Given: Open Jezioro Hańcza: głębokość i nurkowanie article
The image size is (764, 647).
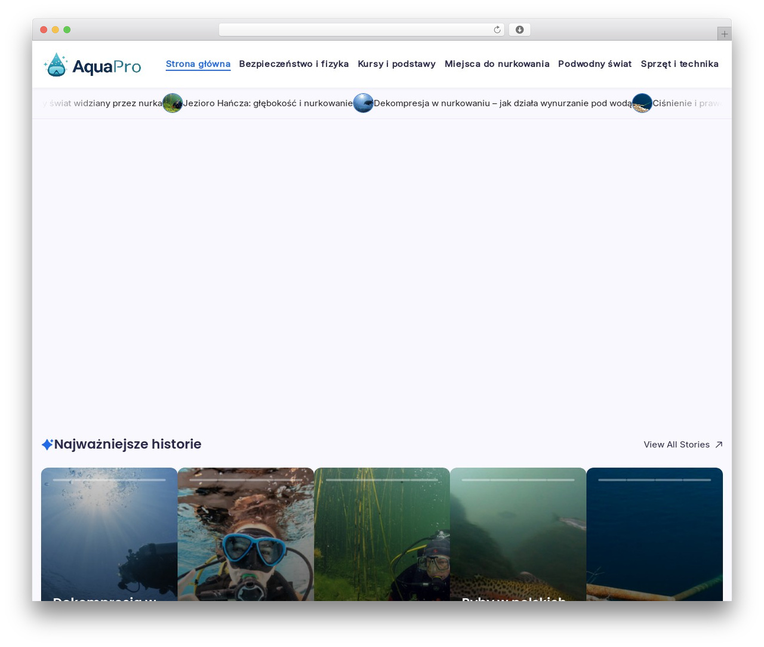Looking at the screenshot, I should coord(267,103).
